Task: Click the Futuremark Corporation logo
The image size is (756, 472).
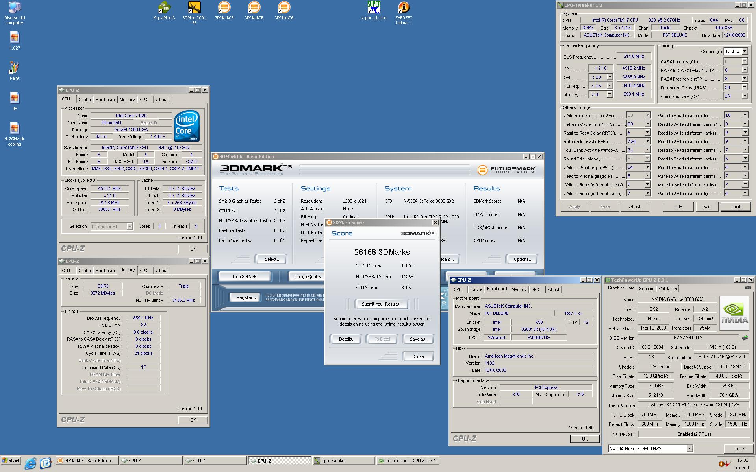Action: point(506,170)
